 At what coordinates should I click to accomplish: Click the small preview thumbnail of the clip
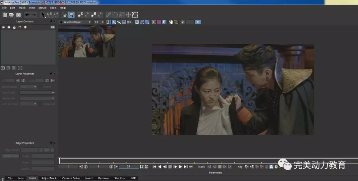pyautogui.click(x=87, y=41)
